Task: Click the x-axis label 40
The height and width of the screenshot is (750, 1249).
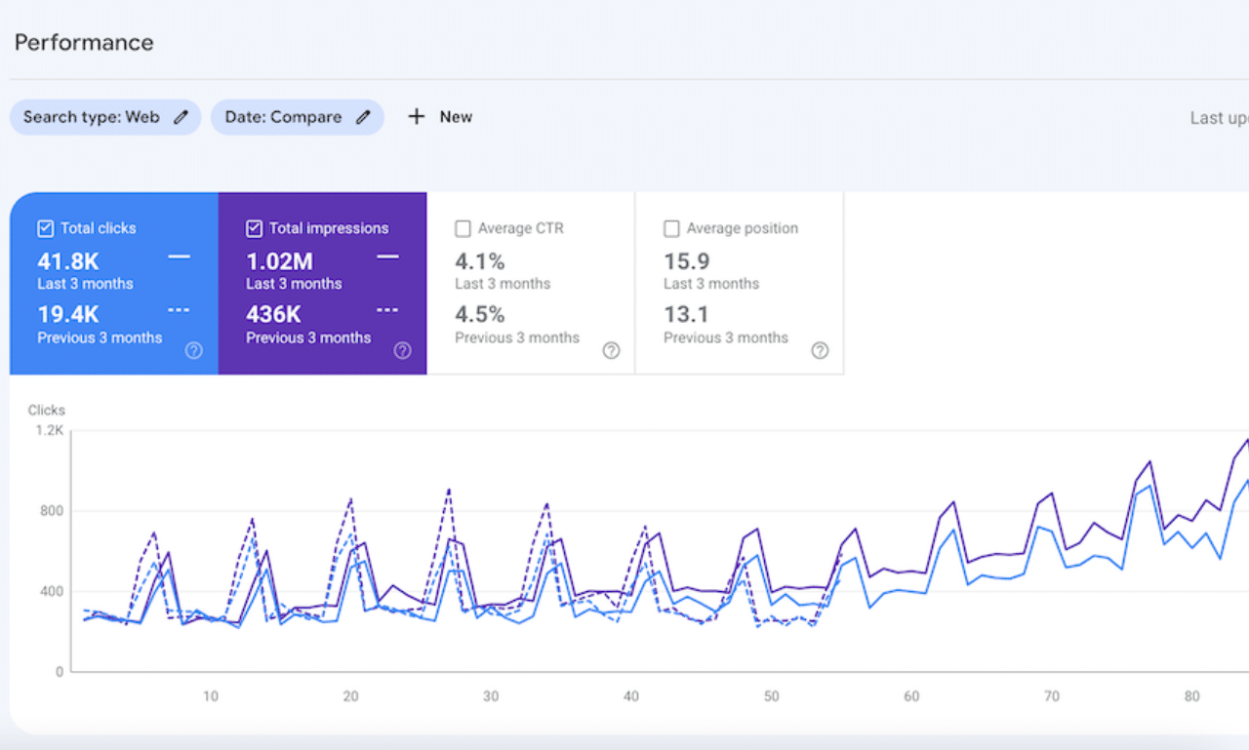Action: pos(631,696)
